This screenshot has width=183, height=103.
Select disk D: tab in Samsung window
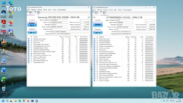(38, 13)
